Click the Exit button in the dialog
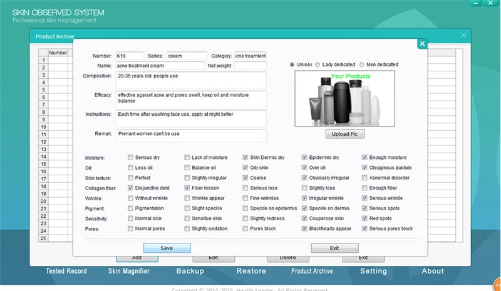 (x=334, y=248)
